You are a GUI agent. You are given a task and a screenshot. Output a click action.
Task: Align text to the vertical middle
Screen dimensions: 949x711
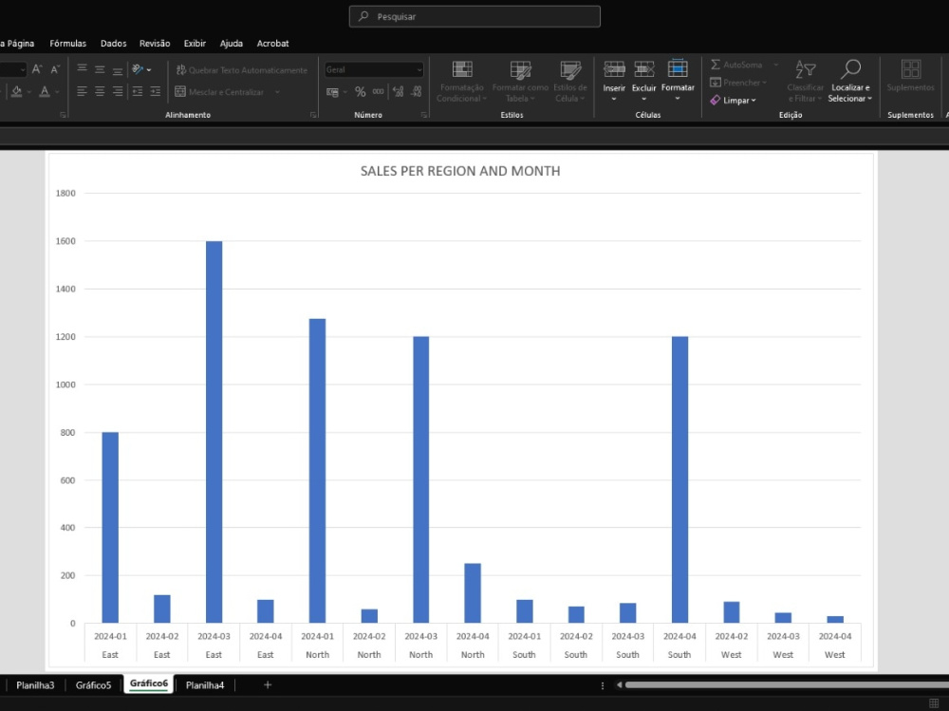point(100,69)
